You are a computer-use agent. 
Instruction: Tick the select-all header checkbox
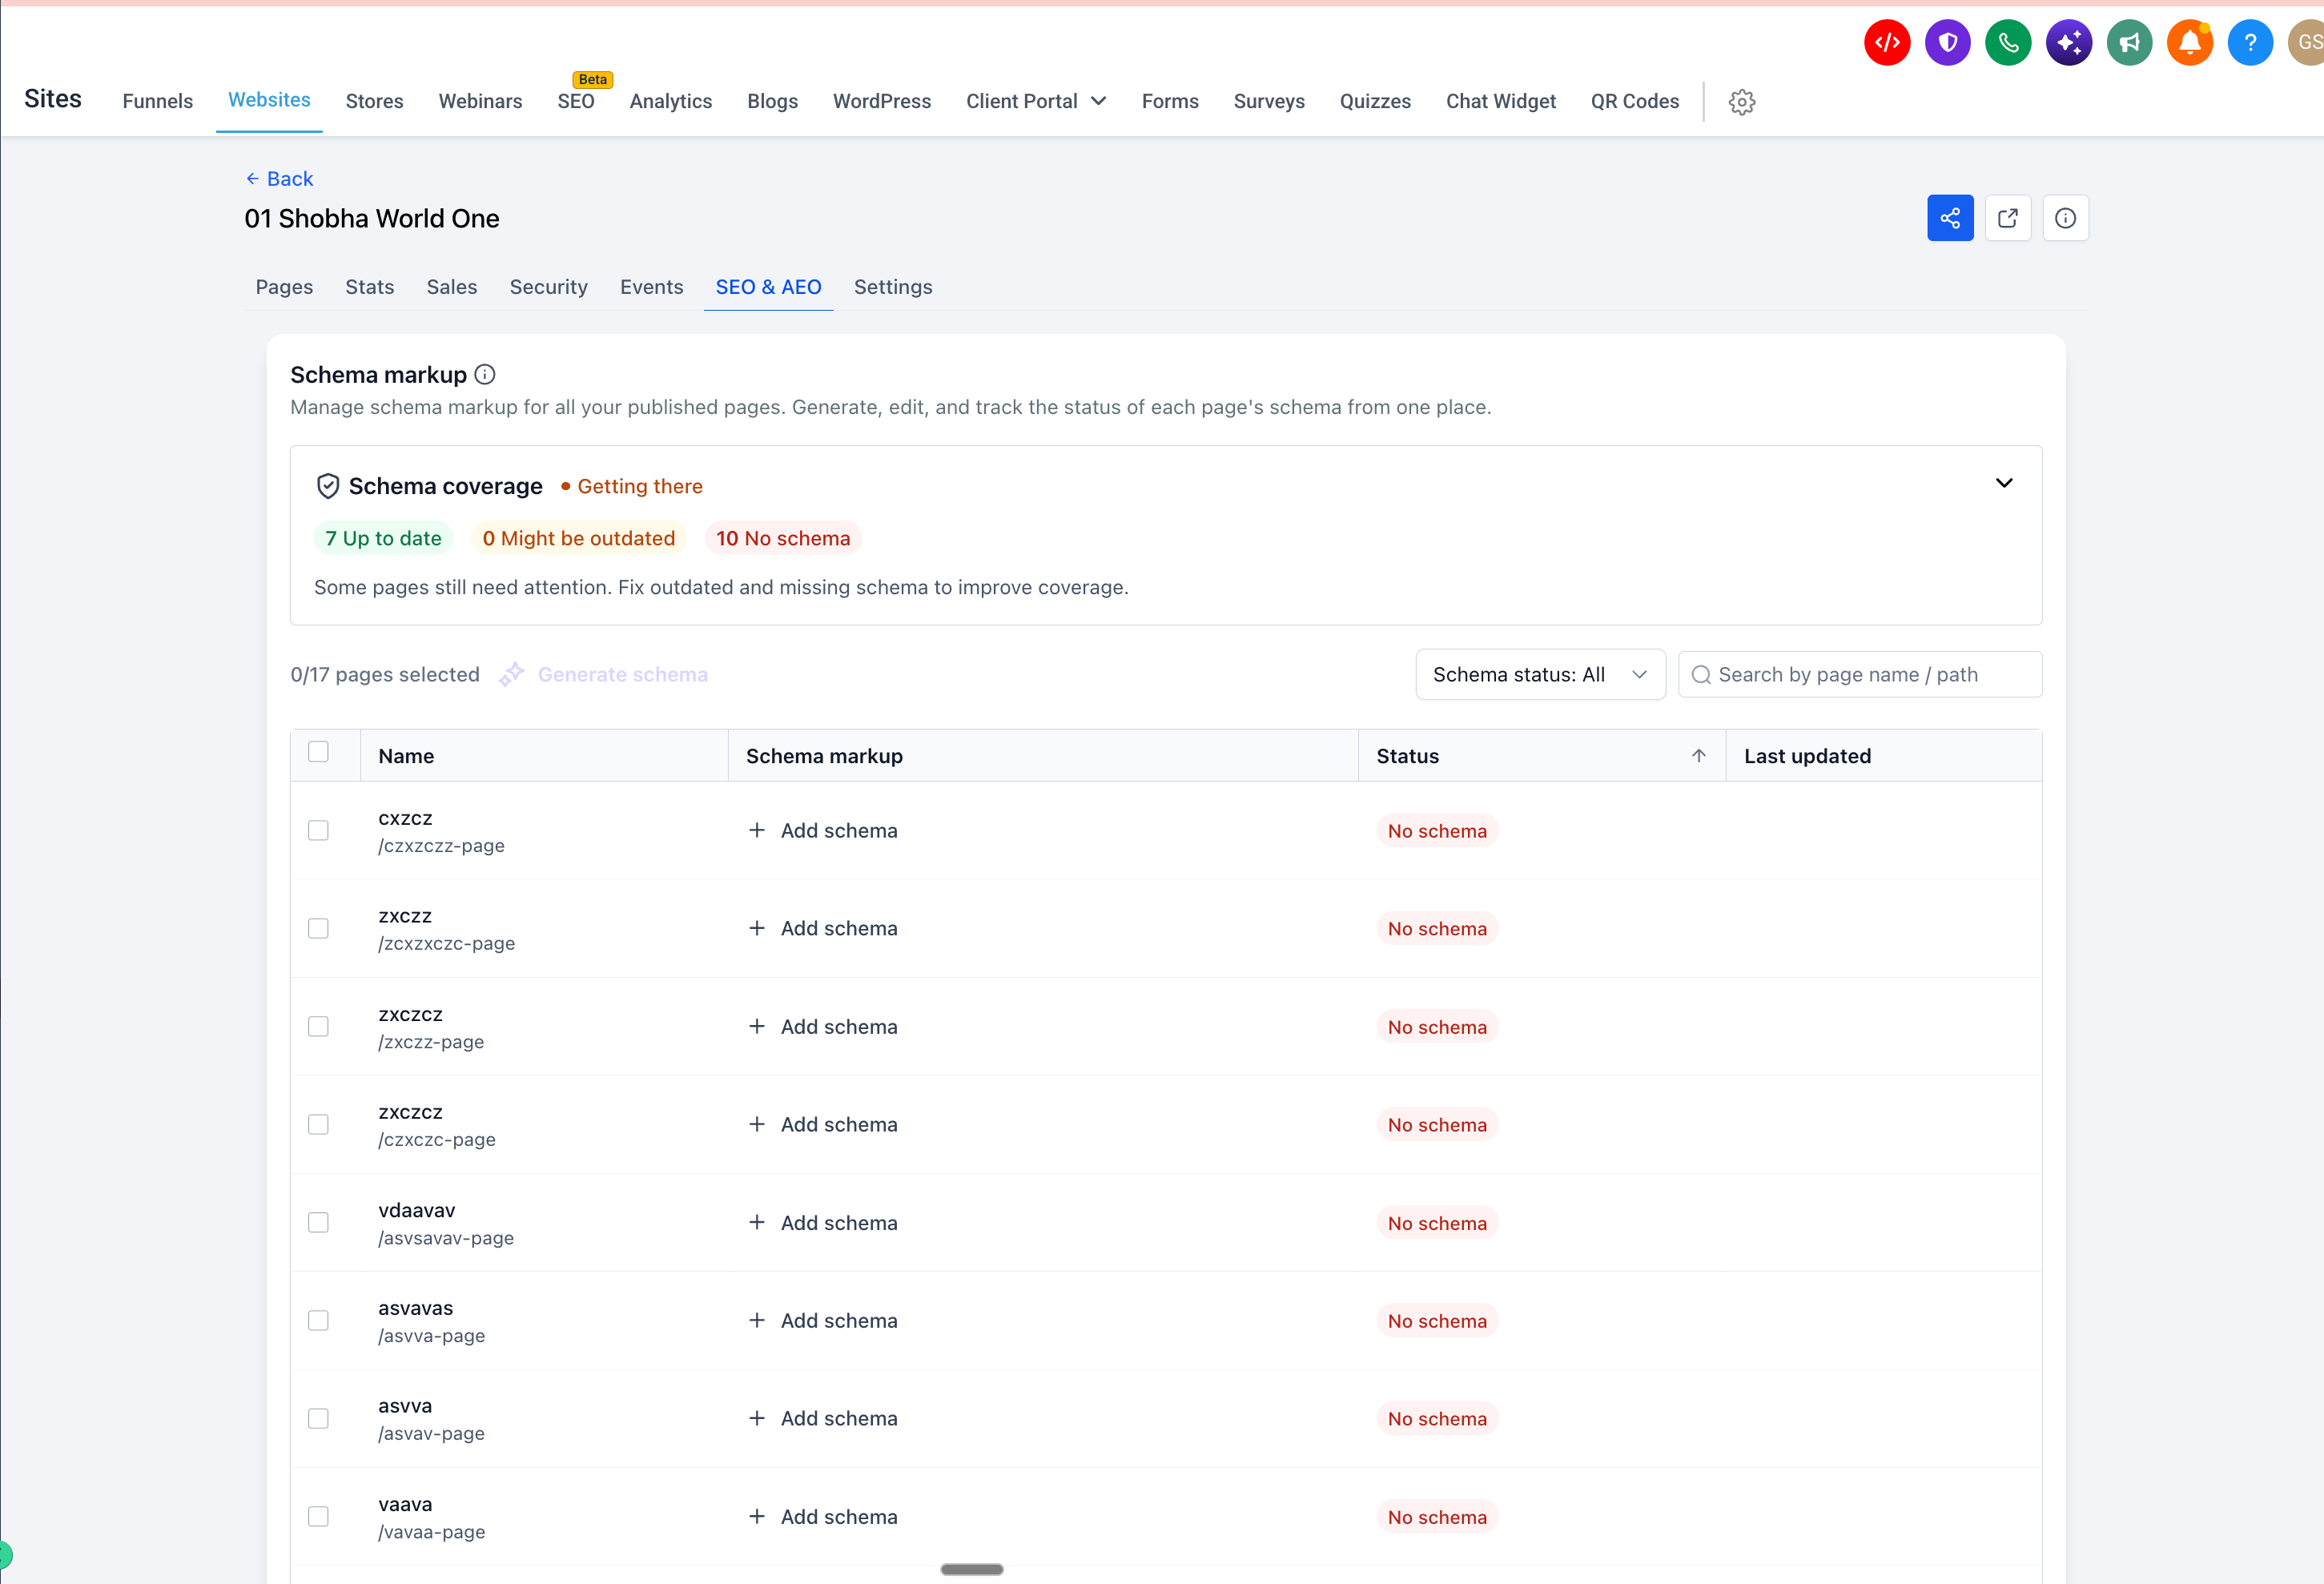318,752
